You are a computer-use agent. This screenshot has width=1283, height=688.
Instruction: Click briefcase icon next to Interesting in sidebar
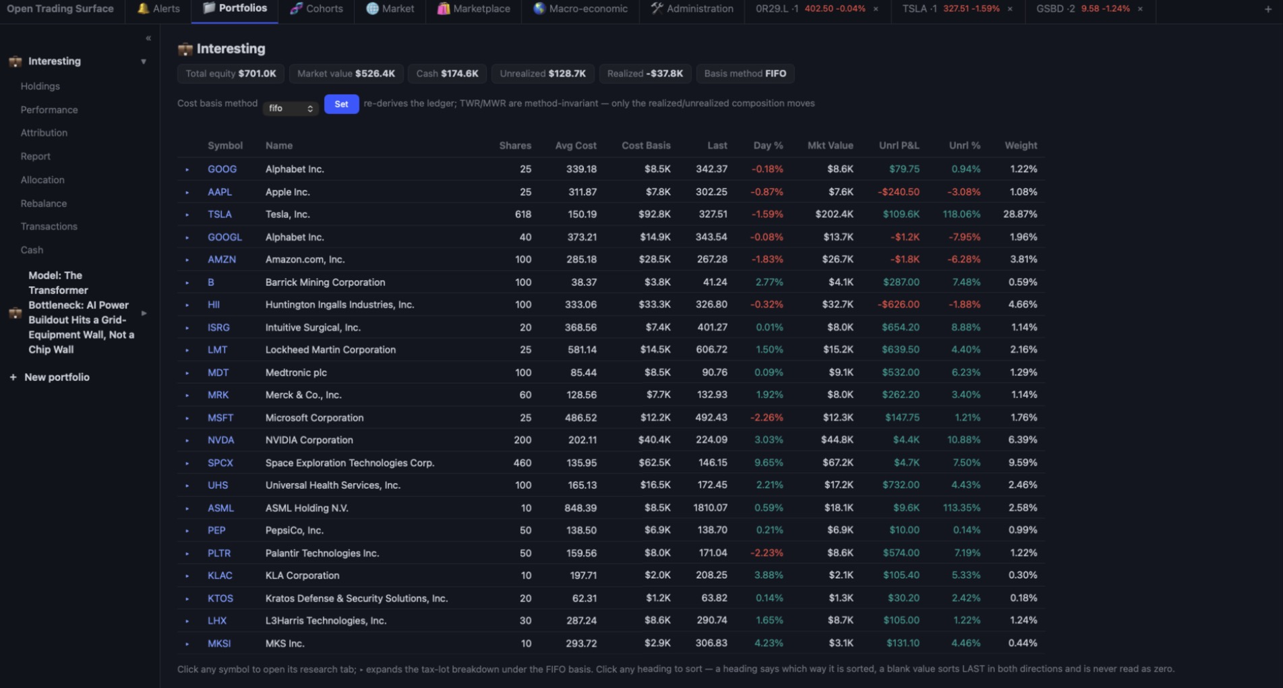click(x=15, y=61)
